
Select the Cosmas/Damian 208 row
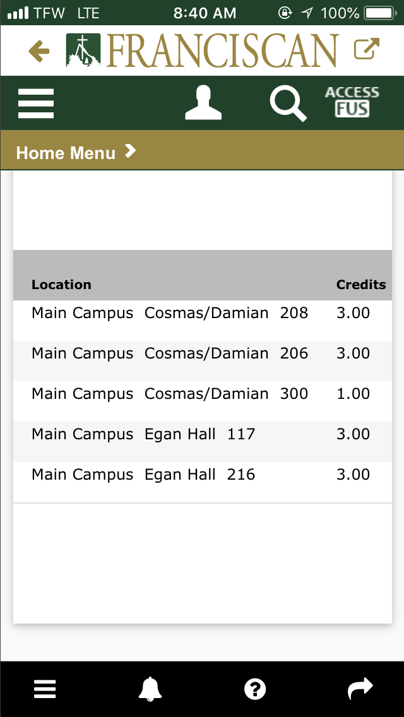202,313
